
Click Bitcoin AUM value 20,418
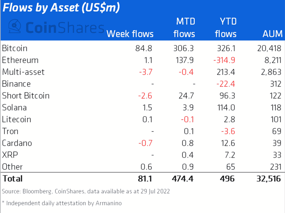coord(269,48)
